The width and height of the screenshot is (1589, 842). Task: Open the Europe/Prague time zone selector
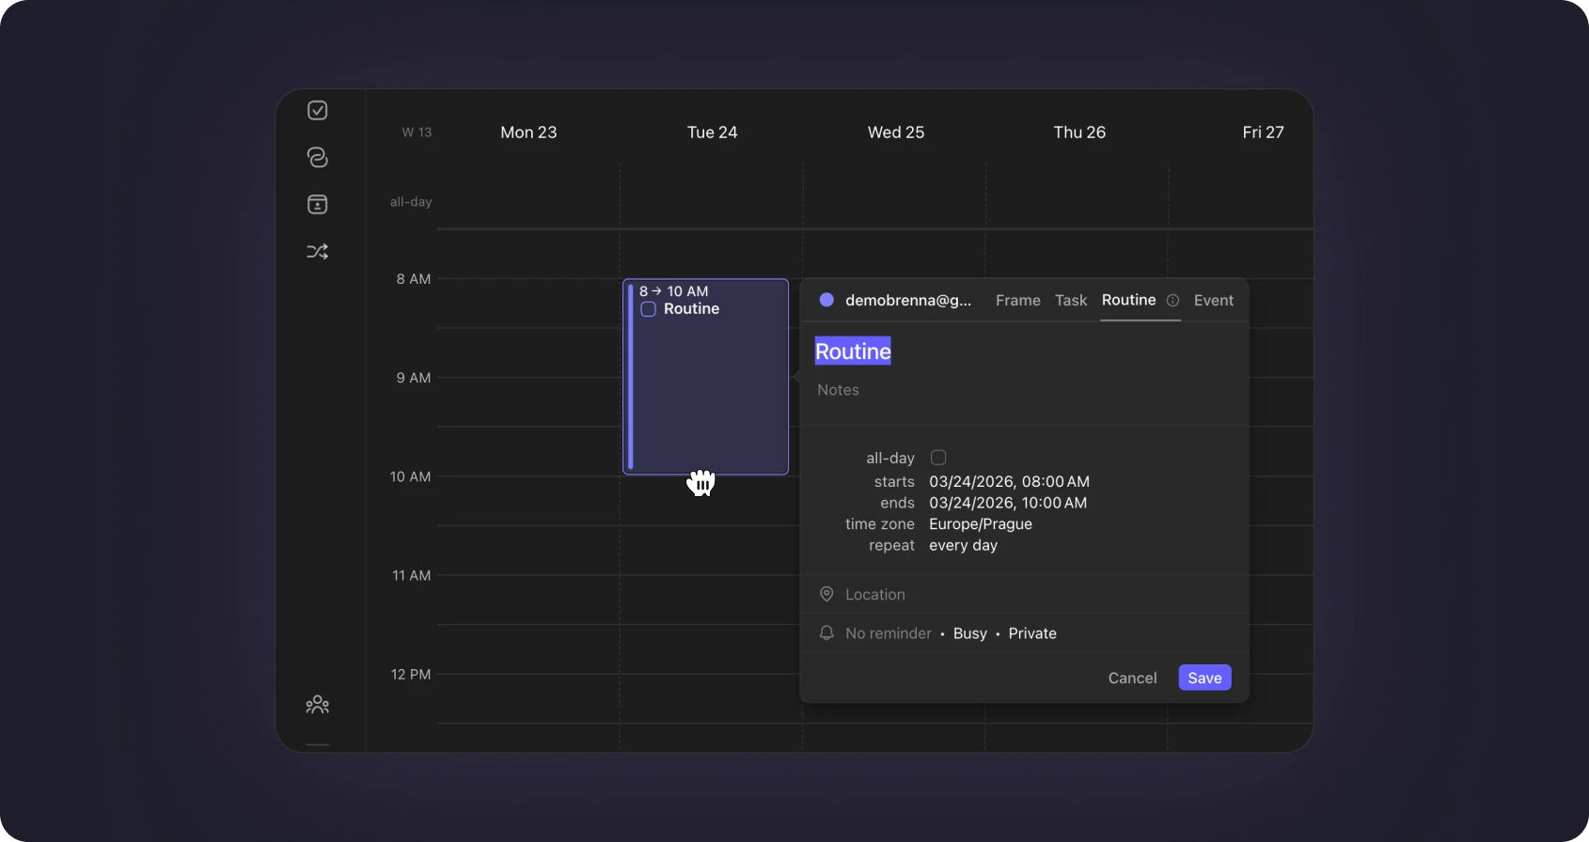[x=981, y=524]
